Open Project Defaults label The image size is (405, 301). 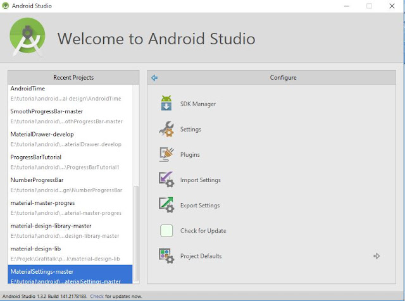pos(201,256)
